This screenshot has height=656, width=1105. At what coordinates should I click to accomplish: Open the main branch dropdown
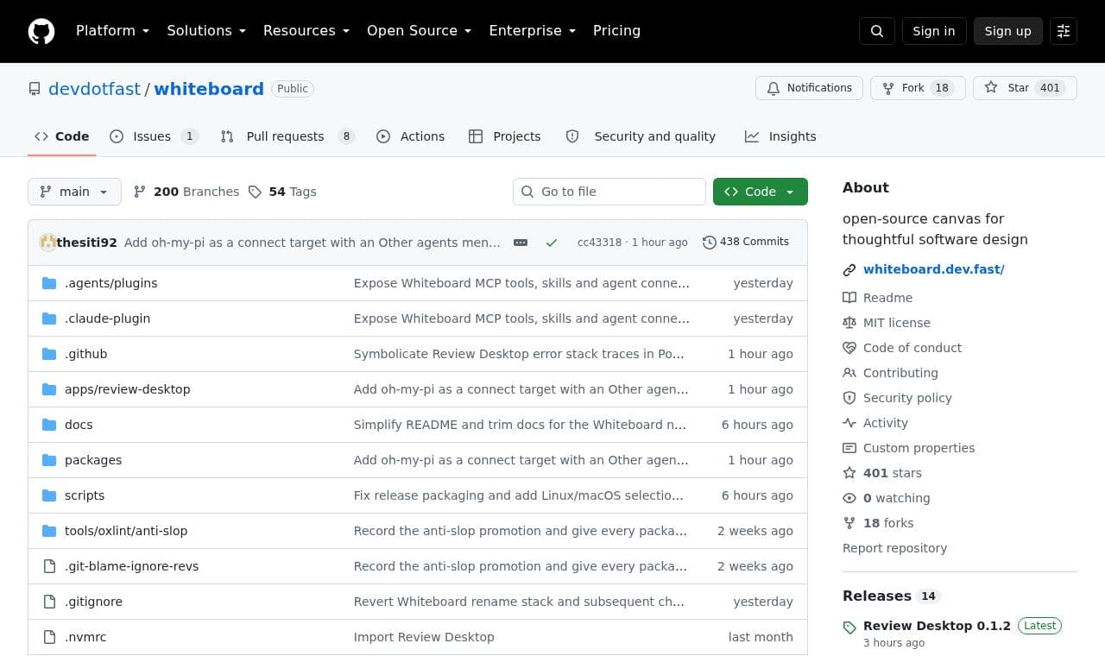pos(74,192)
